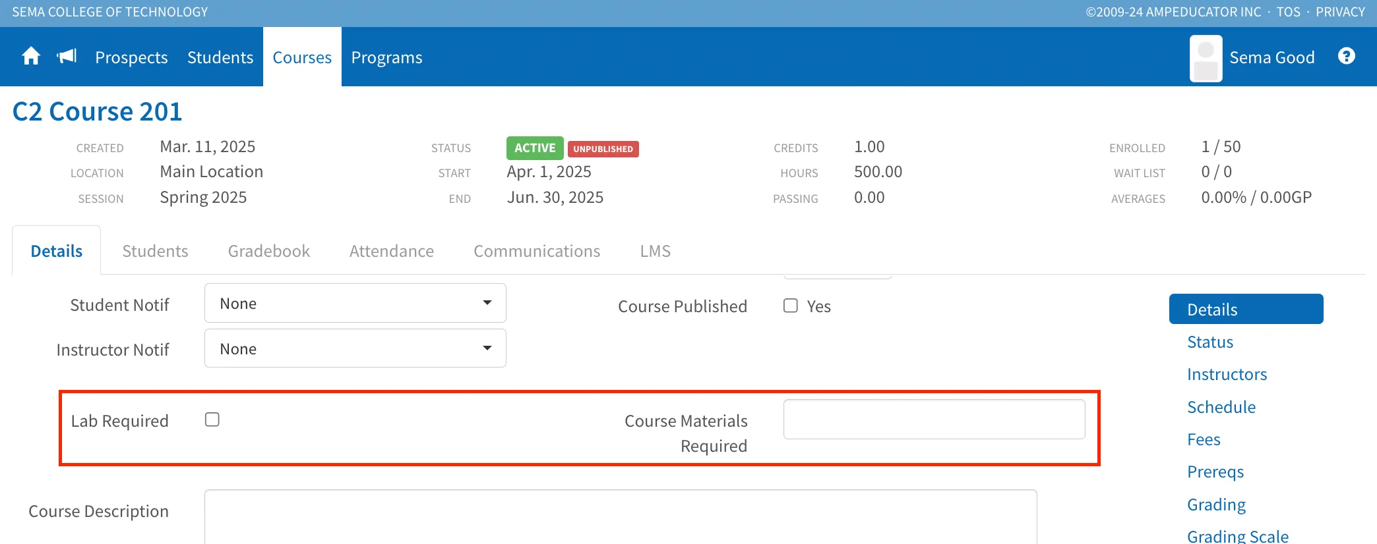
Task: Open the Instructor Notif dropdown
Action: (x=355, y=348)
